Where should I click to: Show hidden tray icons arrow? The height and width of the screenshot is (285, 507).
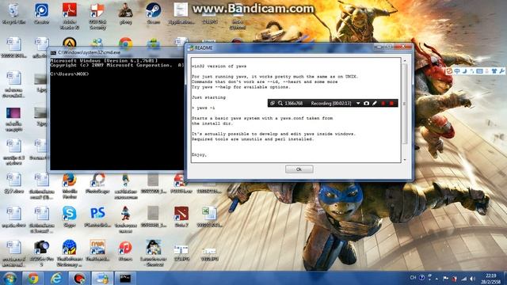coord(436,278)
